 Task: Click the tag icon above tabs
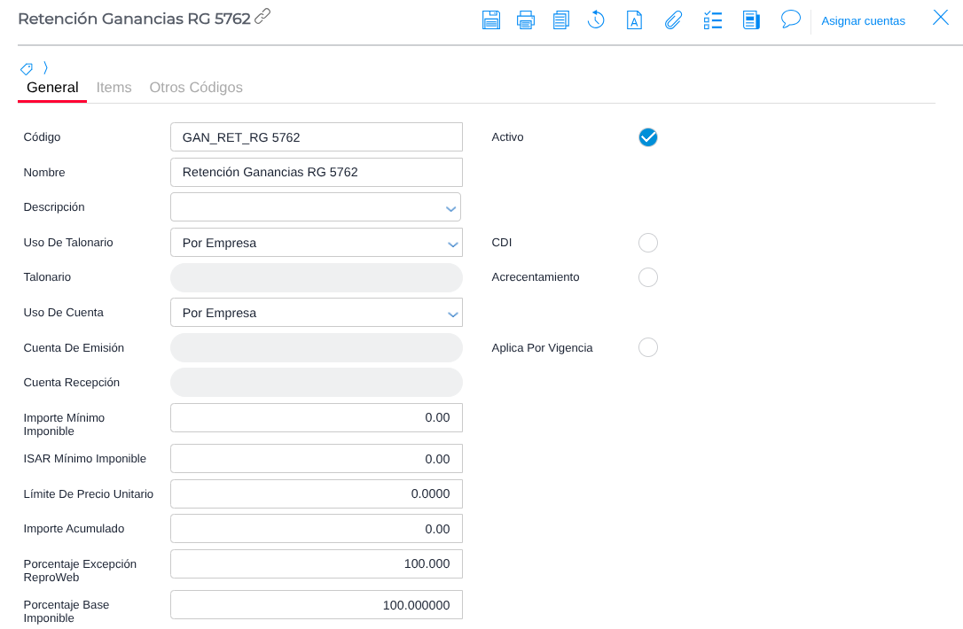[x=27, y=68]
